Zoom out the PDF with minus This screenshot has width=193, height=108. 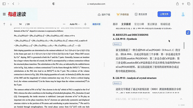64,24
